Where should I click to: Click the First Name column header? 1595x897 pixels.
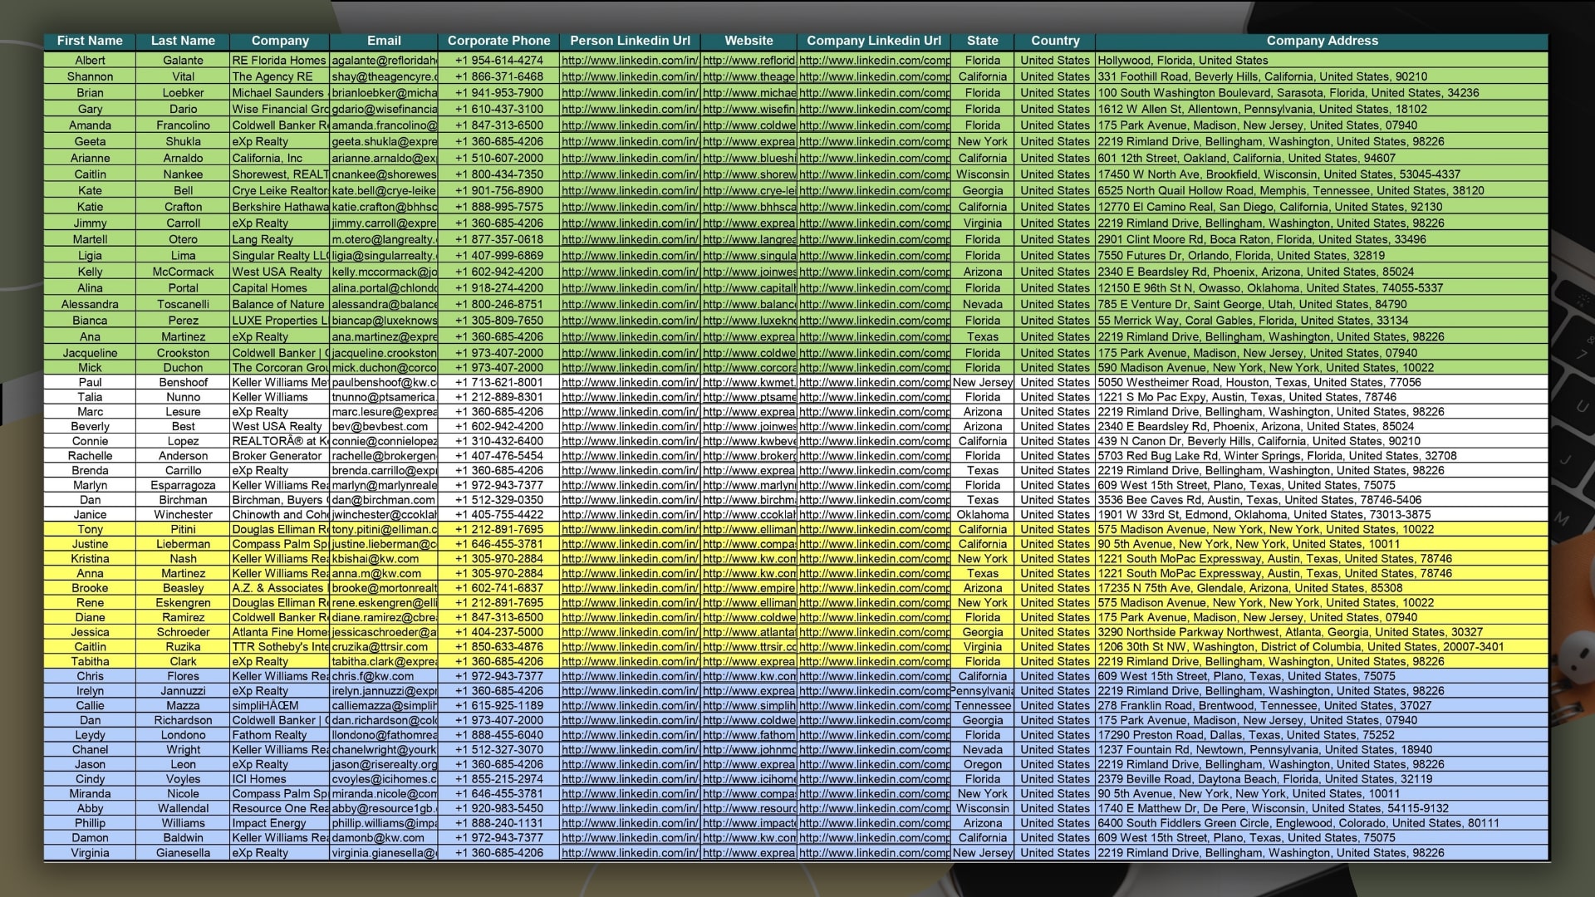coord(90,41)
